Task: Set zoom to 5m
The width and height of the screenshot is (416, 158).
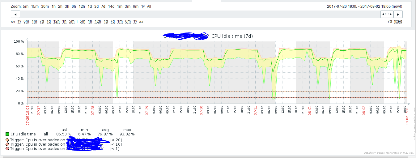Action: coord(25,6)
